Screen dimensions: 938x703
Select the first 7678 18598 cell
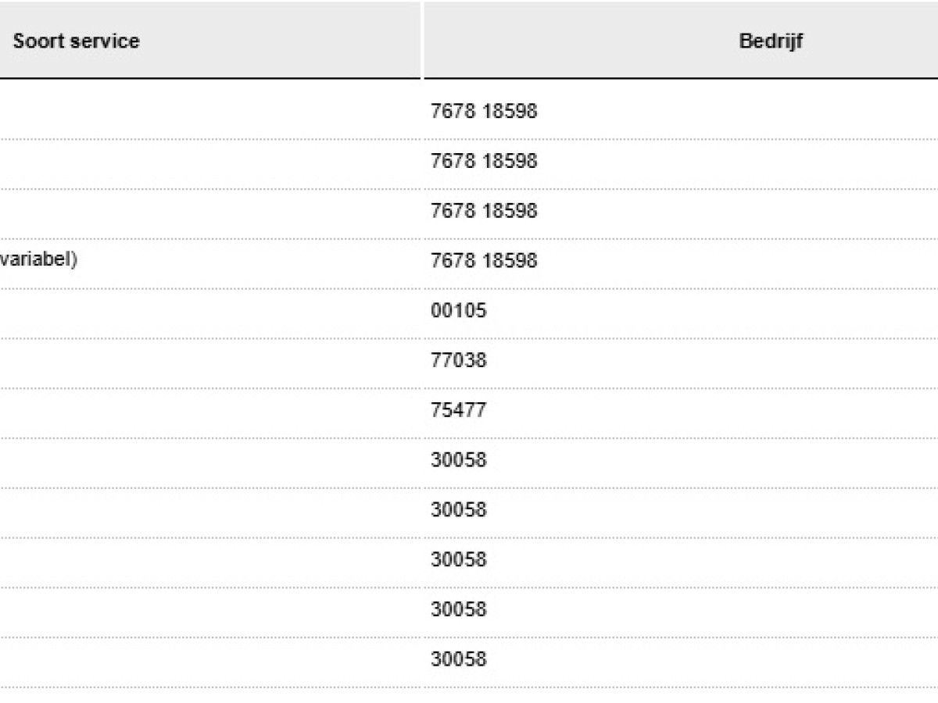[x=484, y=111]
